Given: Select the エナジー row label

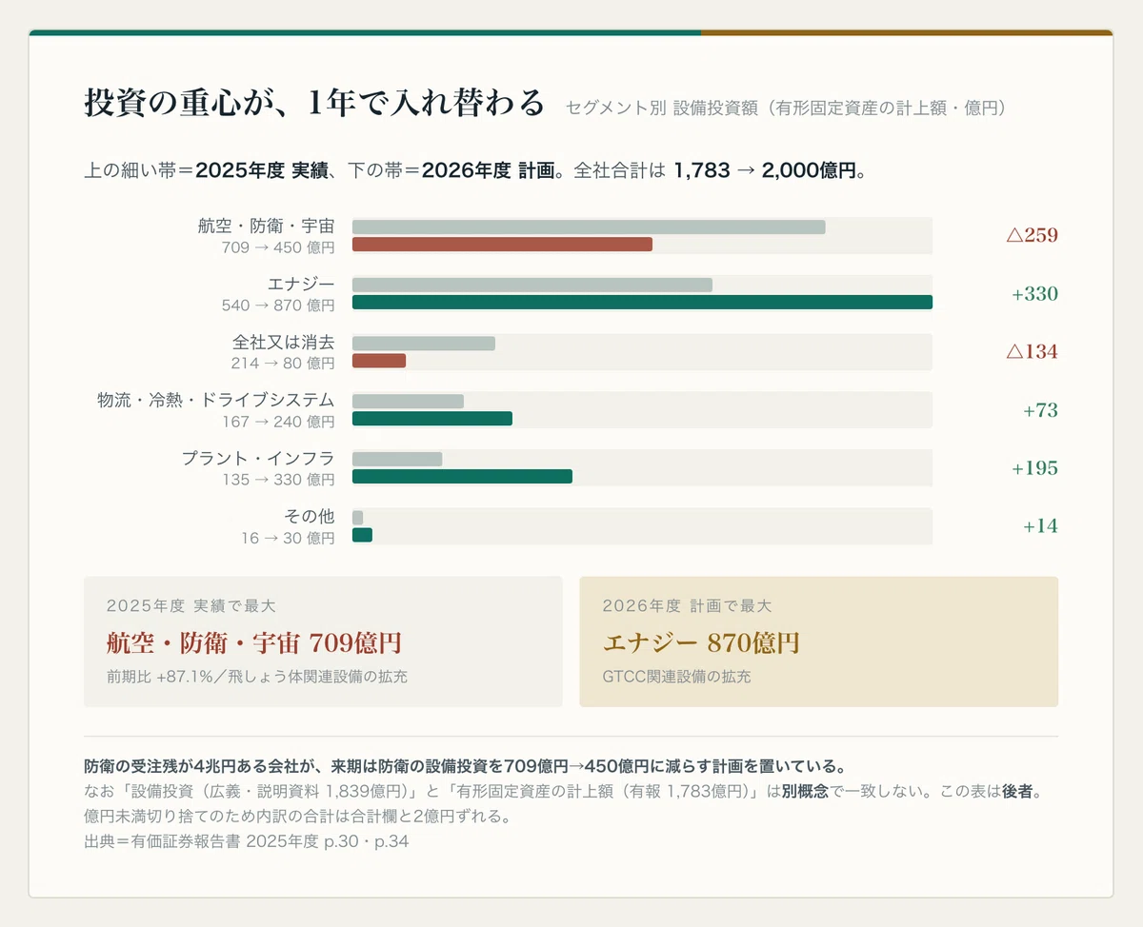Looking at the screenshot, I should pos(301,285).
